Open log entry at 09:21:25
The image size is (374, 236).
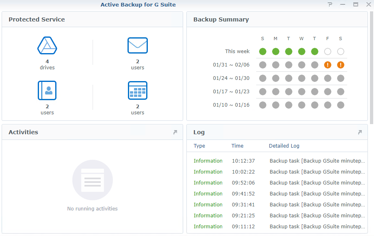tap(277, 215)
